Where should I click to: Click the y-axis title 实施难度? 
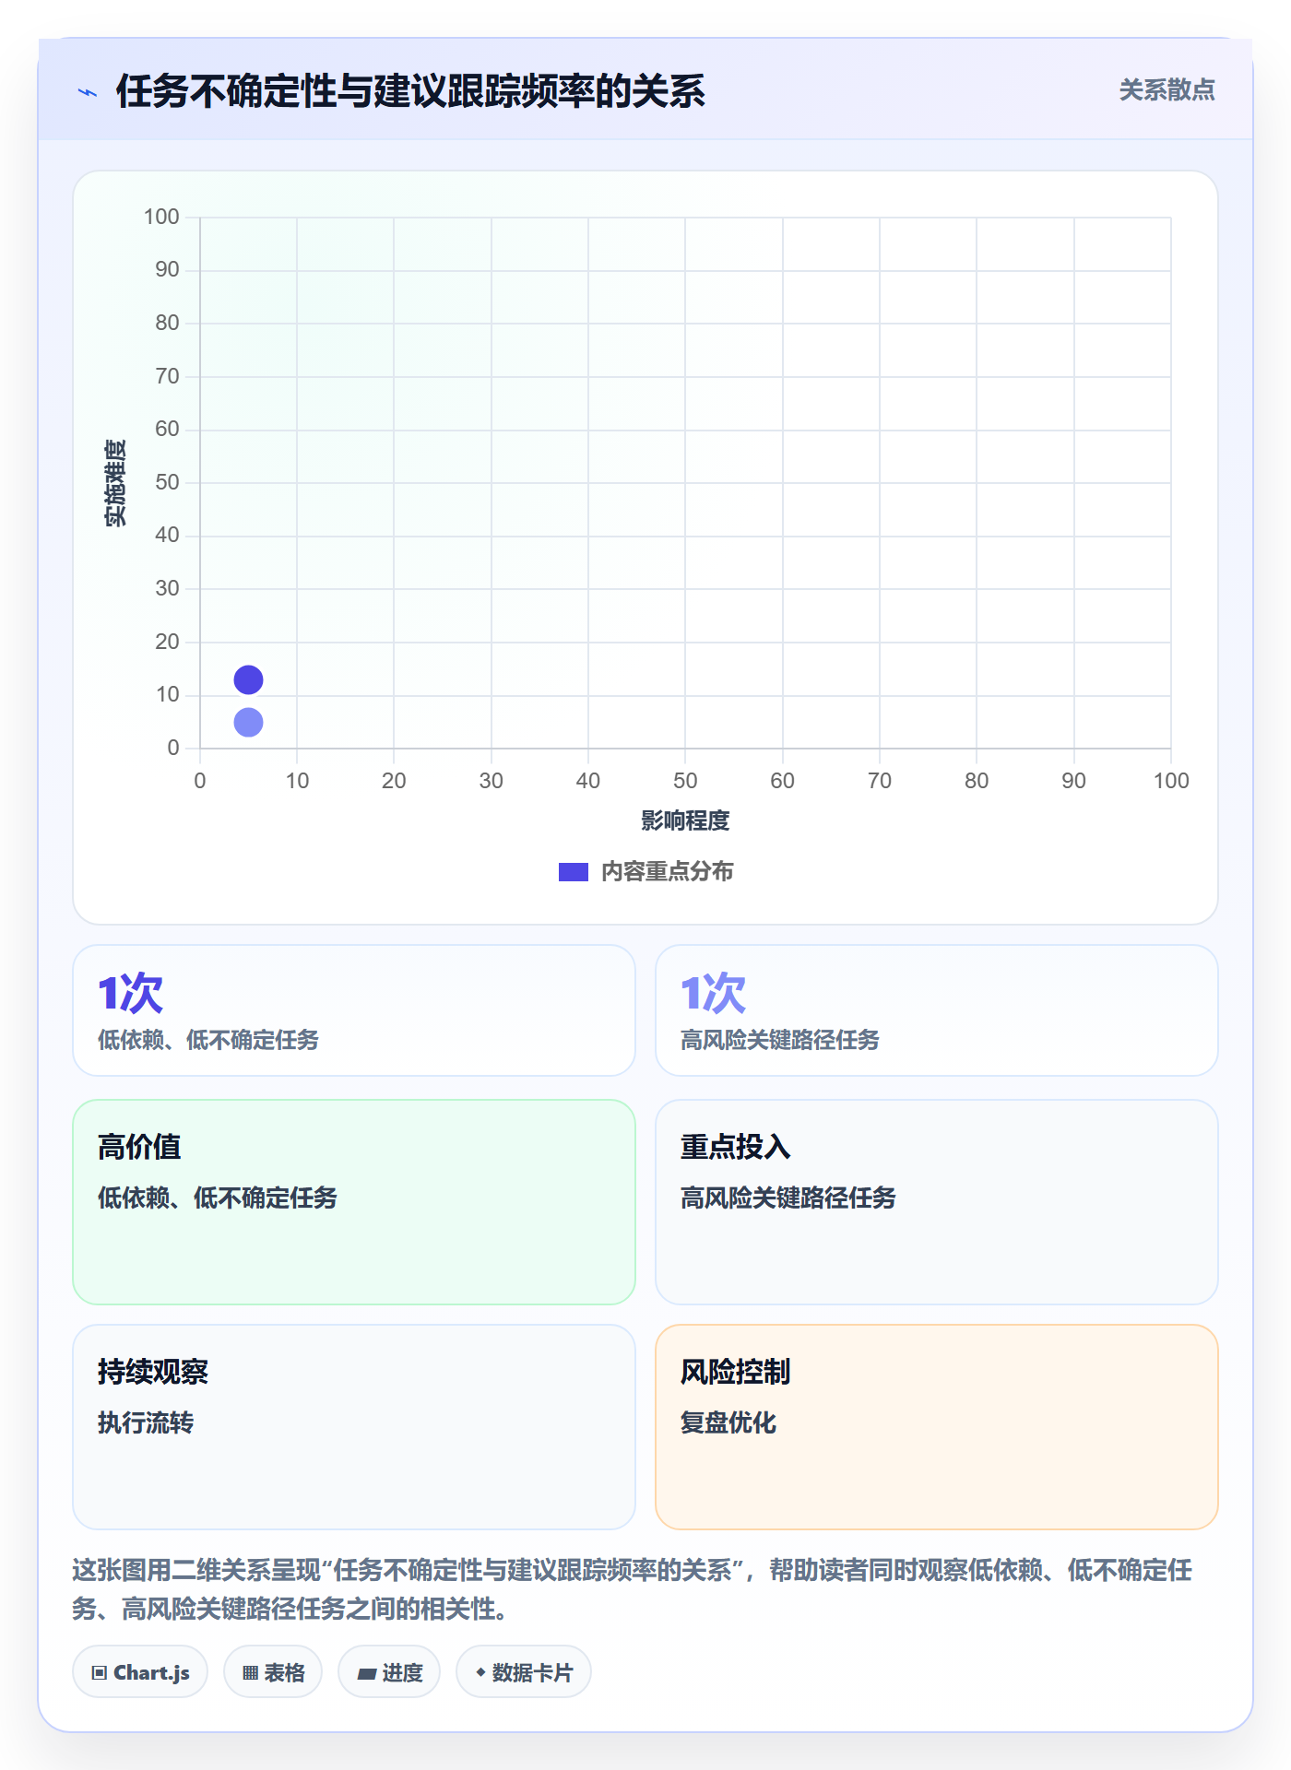click(x=114, y=483)
